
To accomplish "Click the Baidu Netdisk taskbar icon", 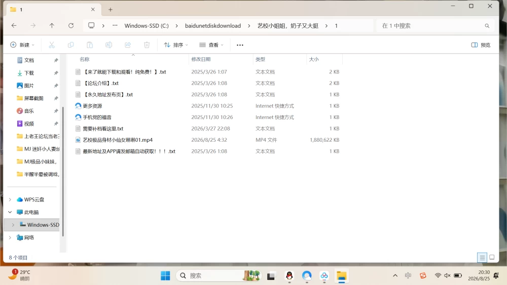I will [x=324, y=276].
